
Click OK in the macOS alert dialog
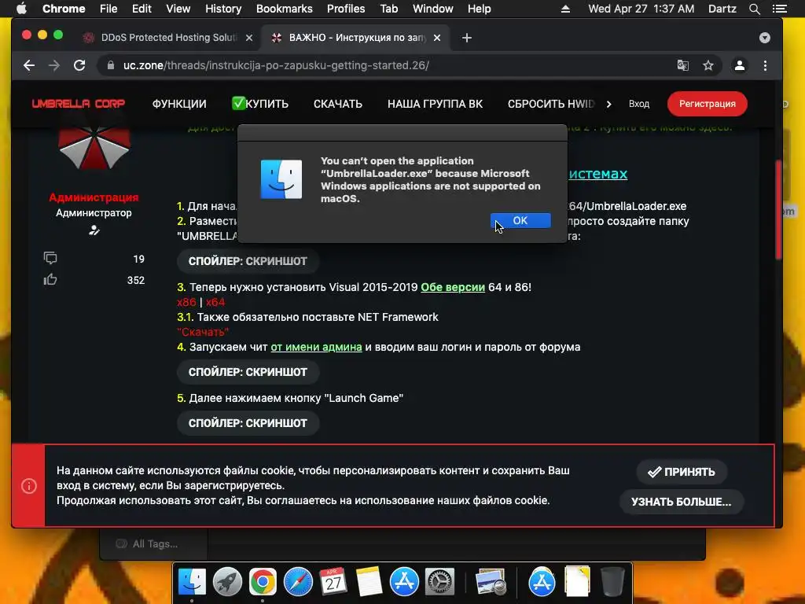pos(520,220)
